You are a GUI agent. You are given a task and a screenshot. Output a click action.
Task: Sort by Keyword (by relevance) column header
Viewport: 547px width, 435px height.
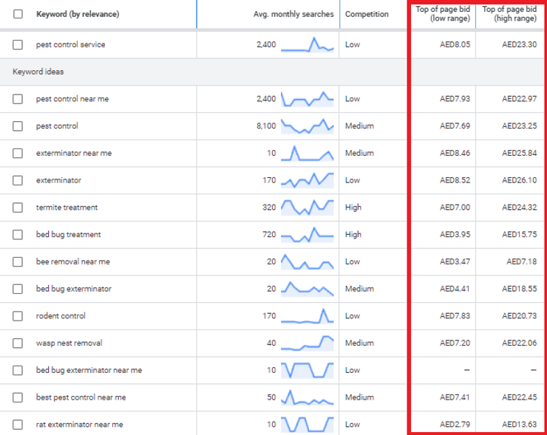78,14
